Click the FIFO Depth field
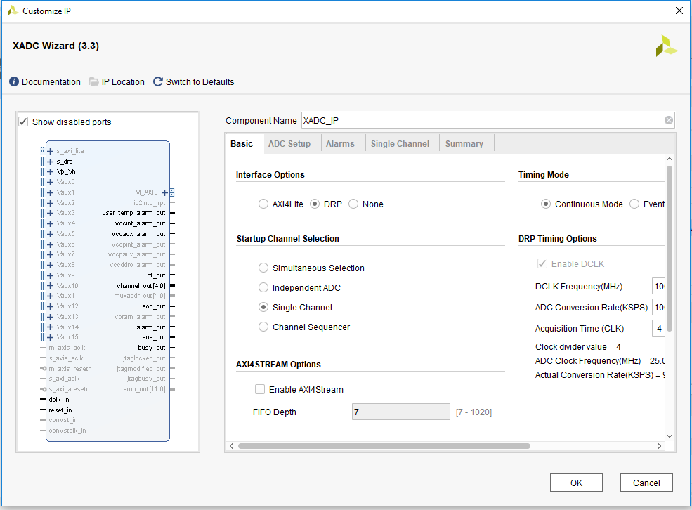692x510 pixels. tap(400, 412)
